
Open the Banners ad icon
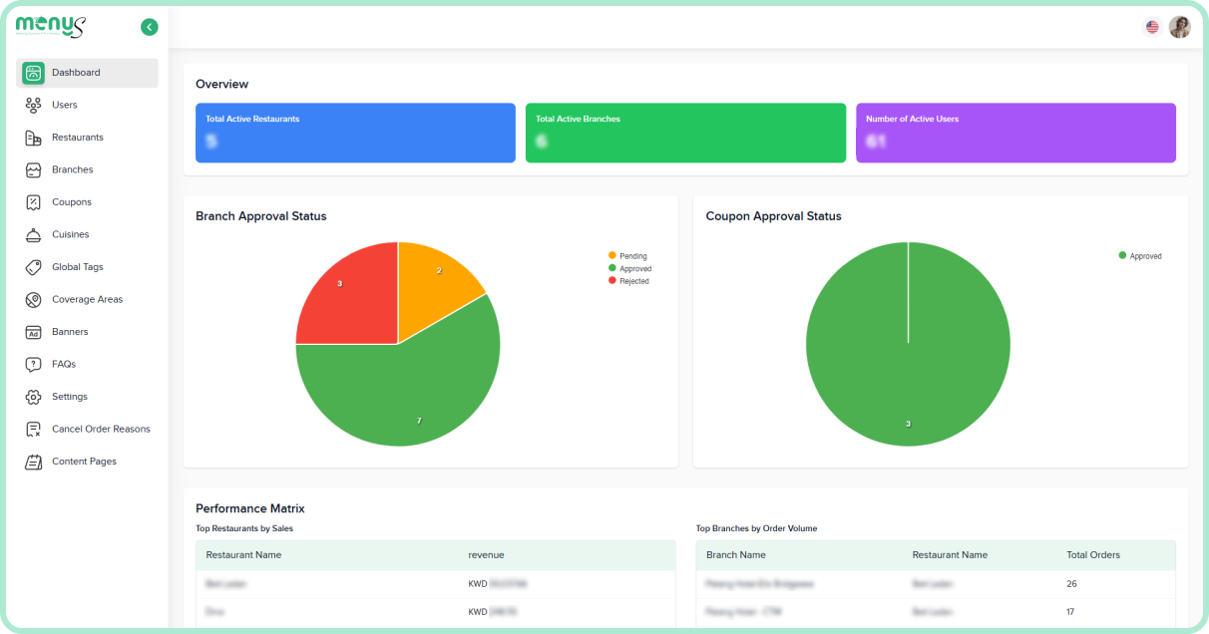coord(34,332)
